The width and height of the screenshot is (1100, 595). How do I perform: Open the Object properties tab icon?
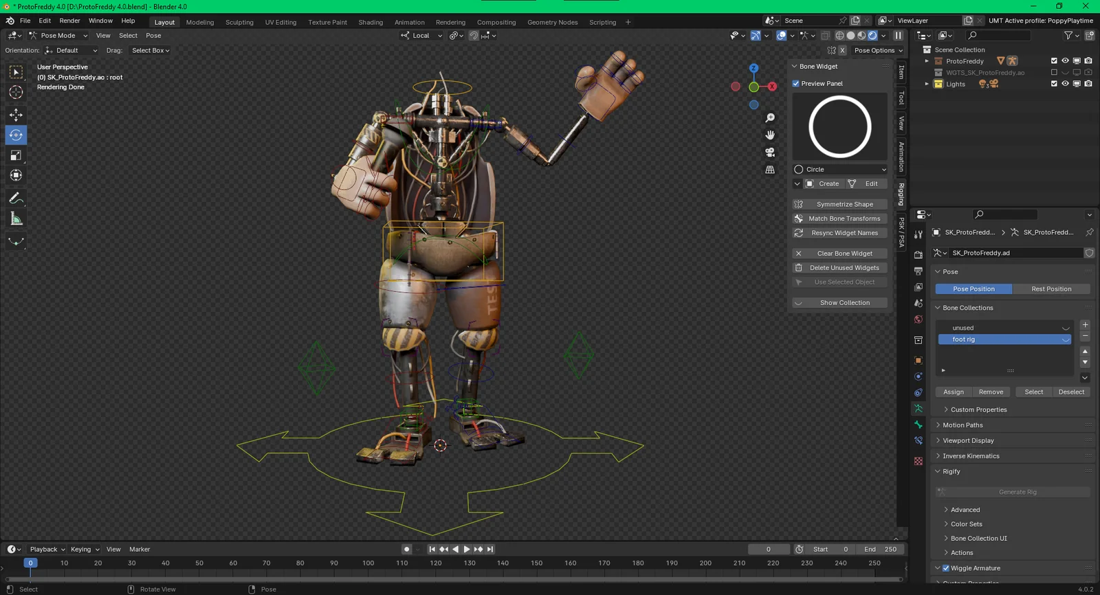(918, 360)
